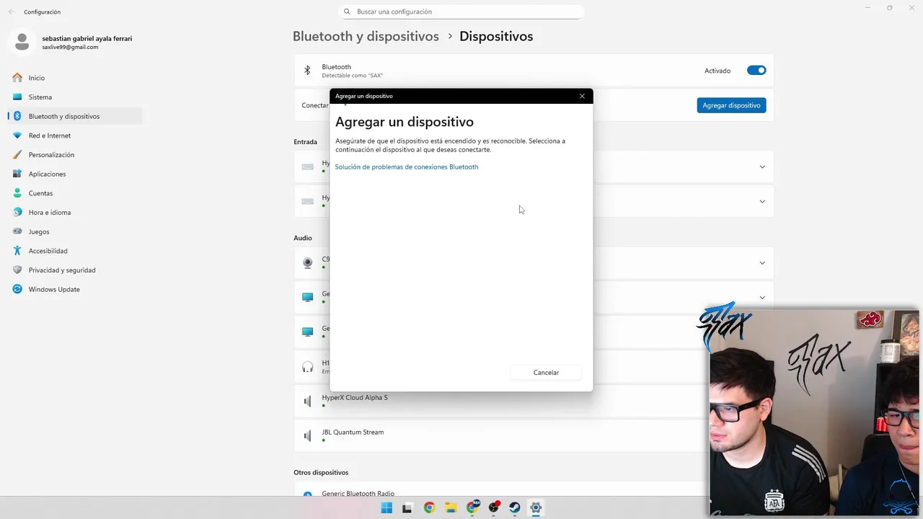The width and height of the screenshot is (923, 519).
Task: Turn off the Bluetooth Activado switch
Action: point(756,71)
